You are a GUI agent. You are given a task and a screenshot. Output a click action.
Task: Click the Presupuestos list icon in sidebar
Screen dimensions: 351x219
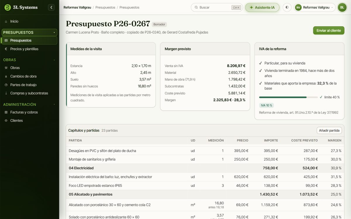coord(6,40)
